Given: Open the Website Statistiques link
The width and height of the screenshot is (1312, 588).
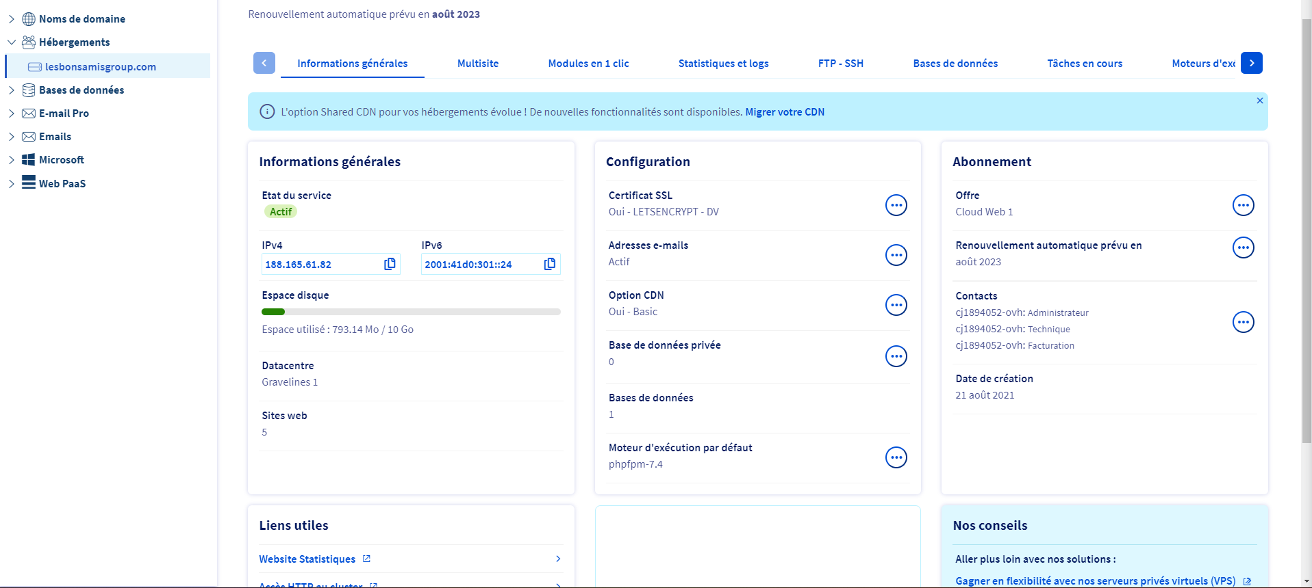Looking at the screenshot, I should (x=307, y=559).
